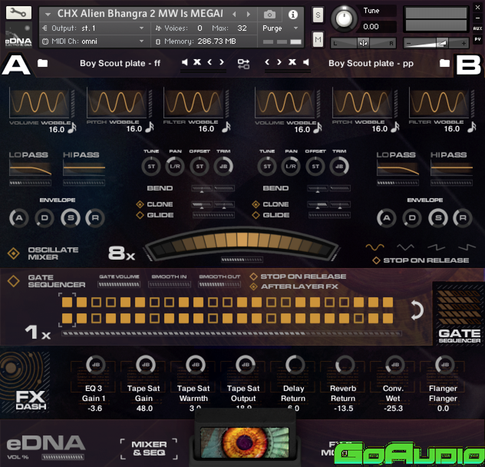Image resolution: width=485 pixels, height=467 pixels.
Task: Load the next sound in layer A
Action: (x=222, y=62)
